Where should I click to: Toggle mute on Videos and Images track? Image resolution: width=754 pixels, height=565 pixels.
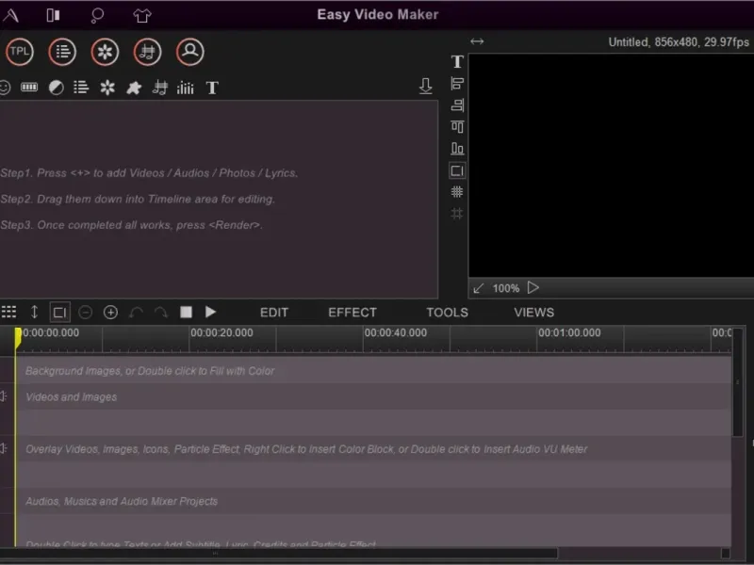4,396
